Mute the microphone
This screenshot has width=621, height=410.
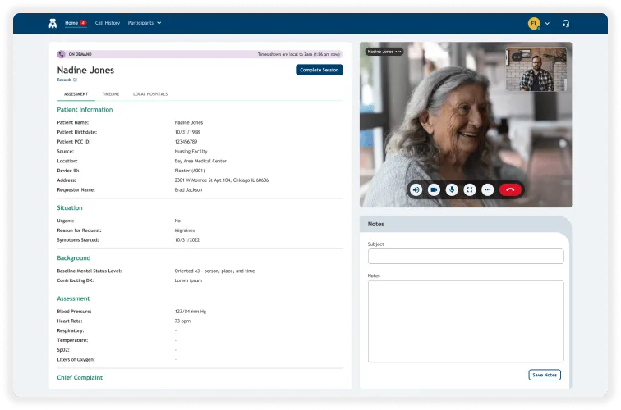pyautogui.click(x=452, y=189)
